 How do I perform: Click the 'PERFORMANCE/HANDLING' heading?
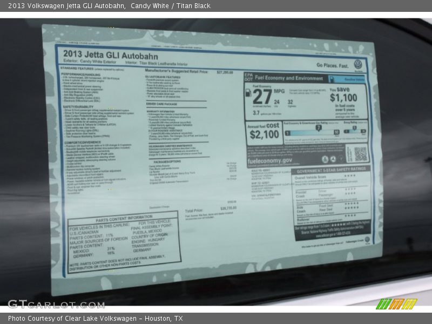[x=80, y=75]
